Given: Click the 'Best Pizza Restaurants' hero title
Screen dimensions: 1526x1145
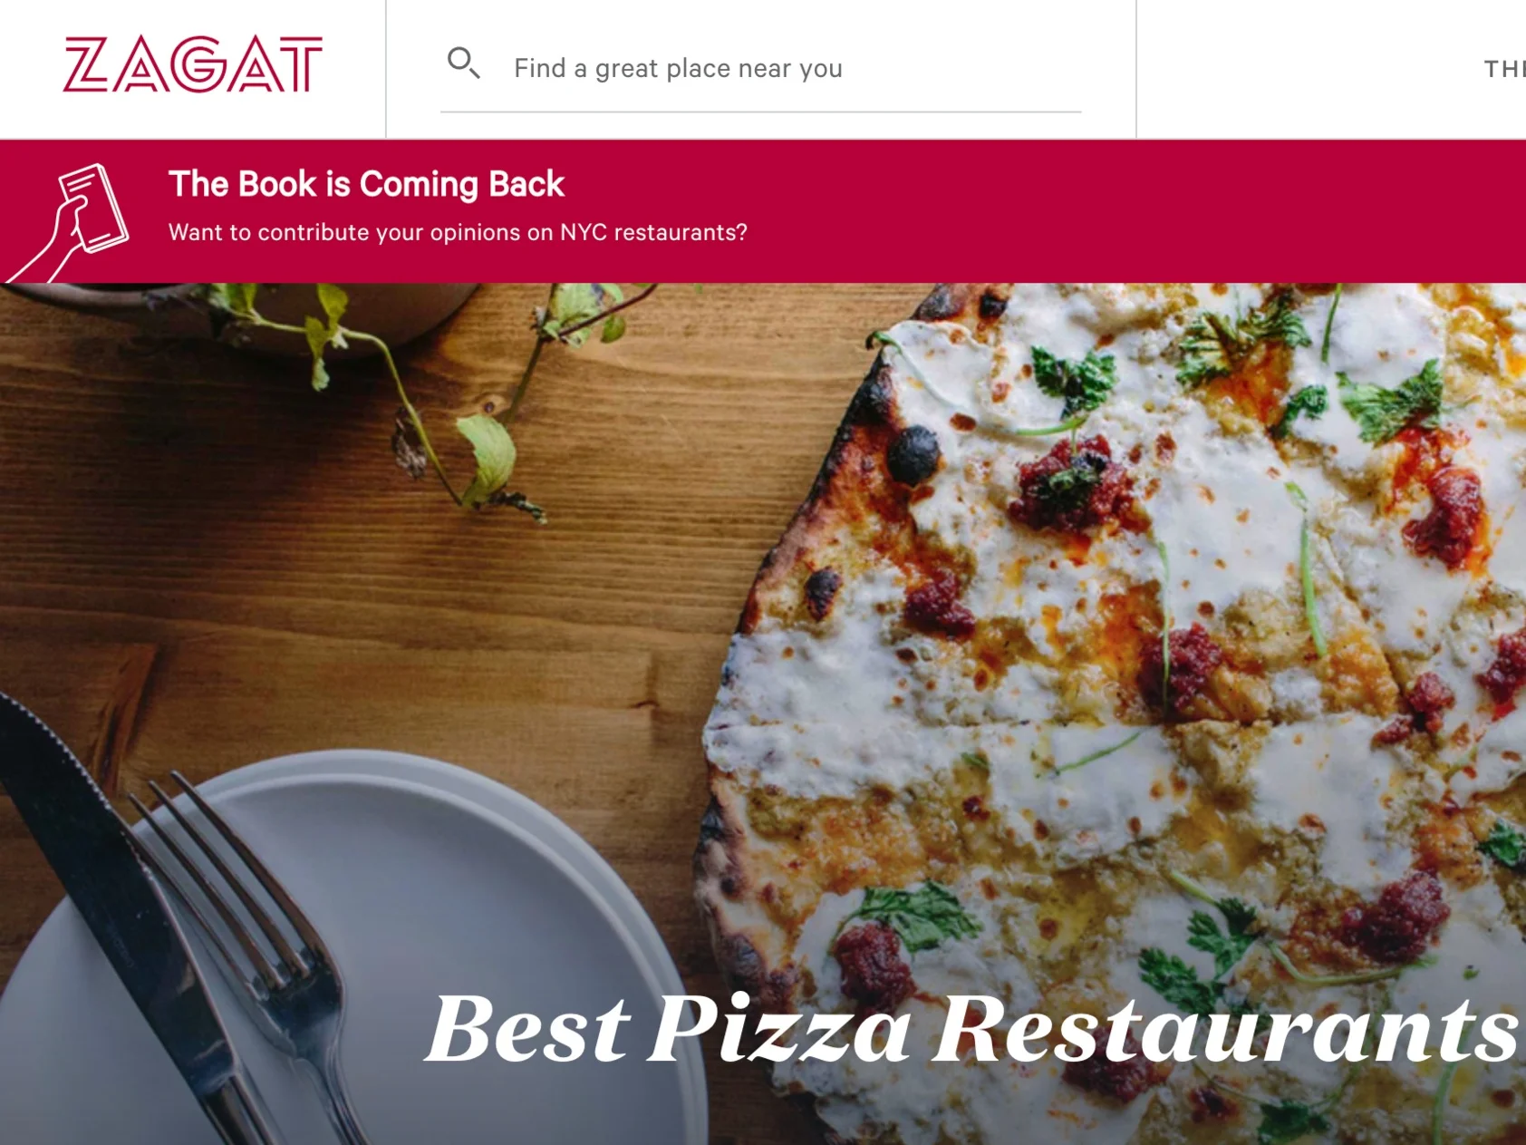Looking at the screenshot, I should 971,1029.
